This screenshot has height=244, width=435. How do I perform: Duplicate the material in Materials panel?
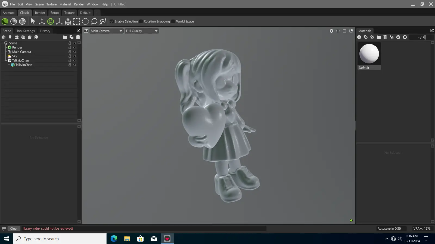366,37
